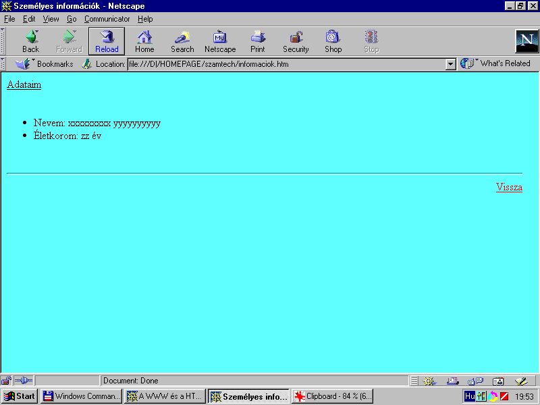This screenshot has width=540, height=405.
Task: Open Mailbox from the component bar
Action: [452, 381]
